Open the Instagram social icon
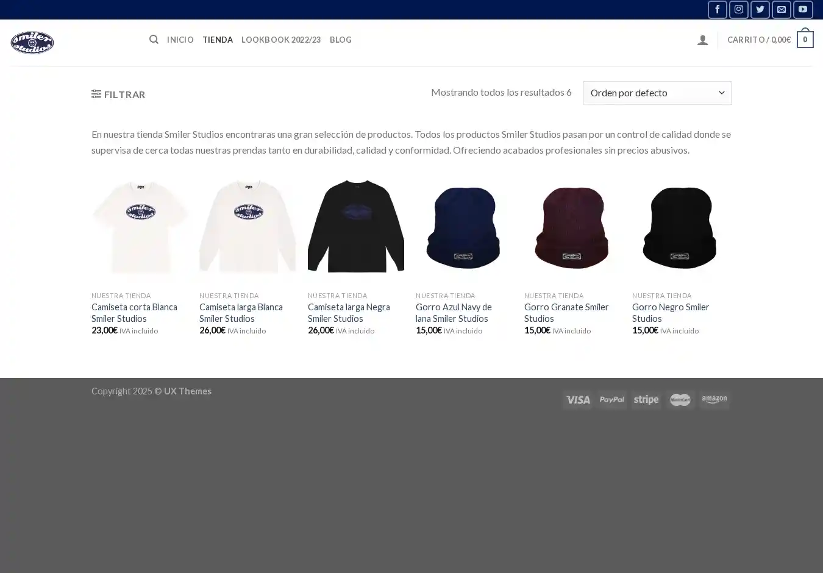Image resolution: width=823 pixels, height=573 pixels. [738, 10]
